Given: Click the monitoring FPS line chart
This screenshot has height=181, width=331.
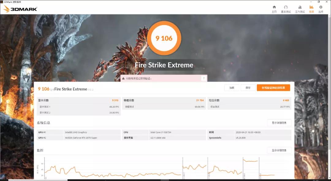Looking at the screenshot, I should click(x=164, y=168).
